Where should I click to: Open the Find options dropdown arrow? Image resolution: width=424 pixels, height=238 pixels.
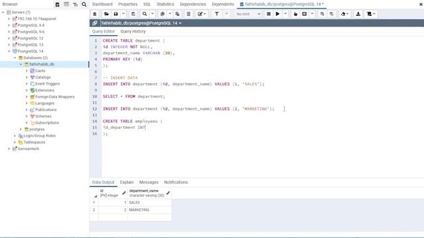coord(152,14)
